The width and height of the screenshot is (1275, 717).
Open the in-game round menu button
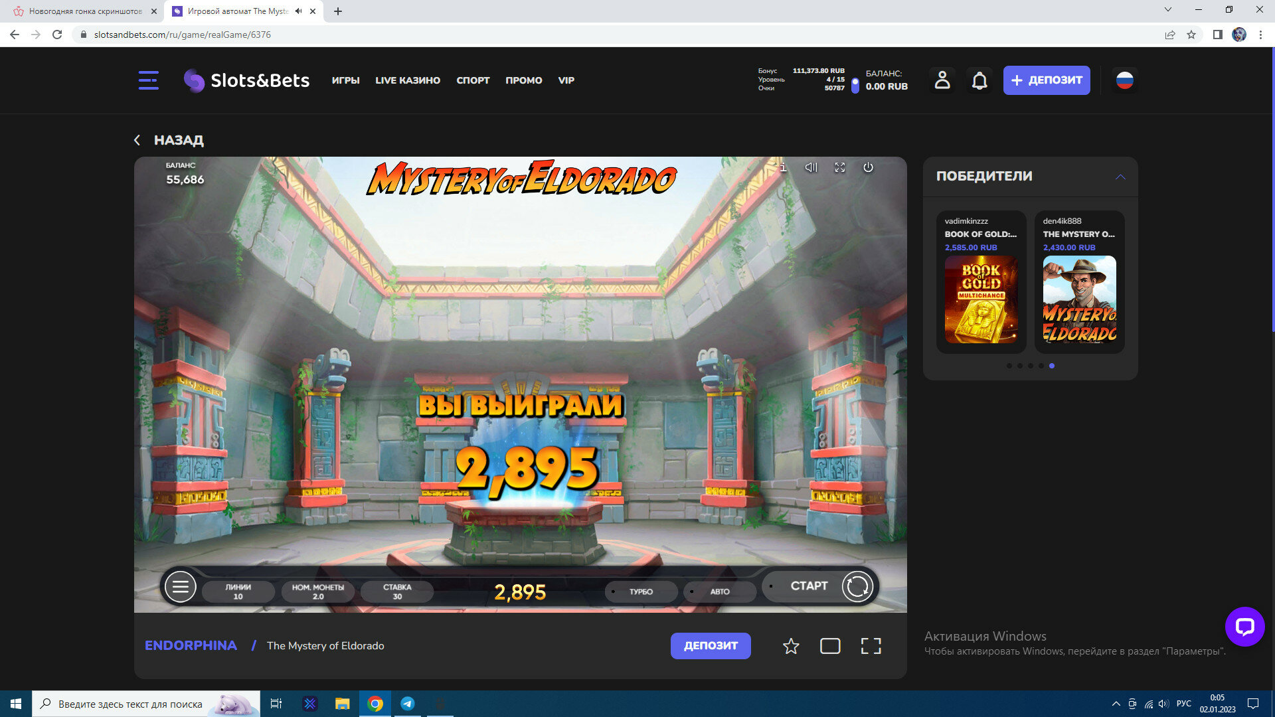pos(180,587)
